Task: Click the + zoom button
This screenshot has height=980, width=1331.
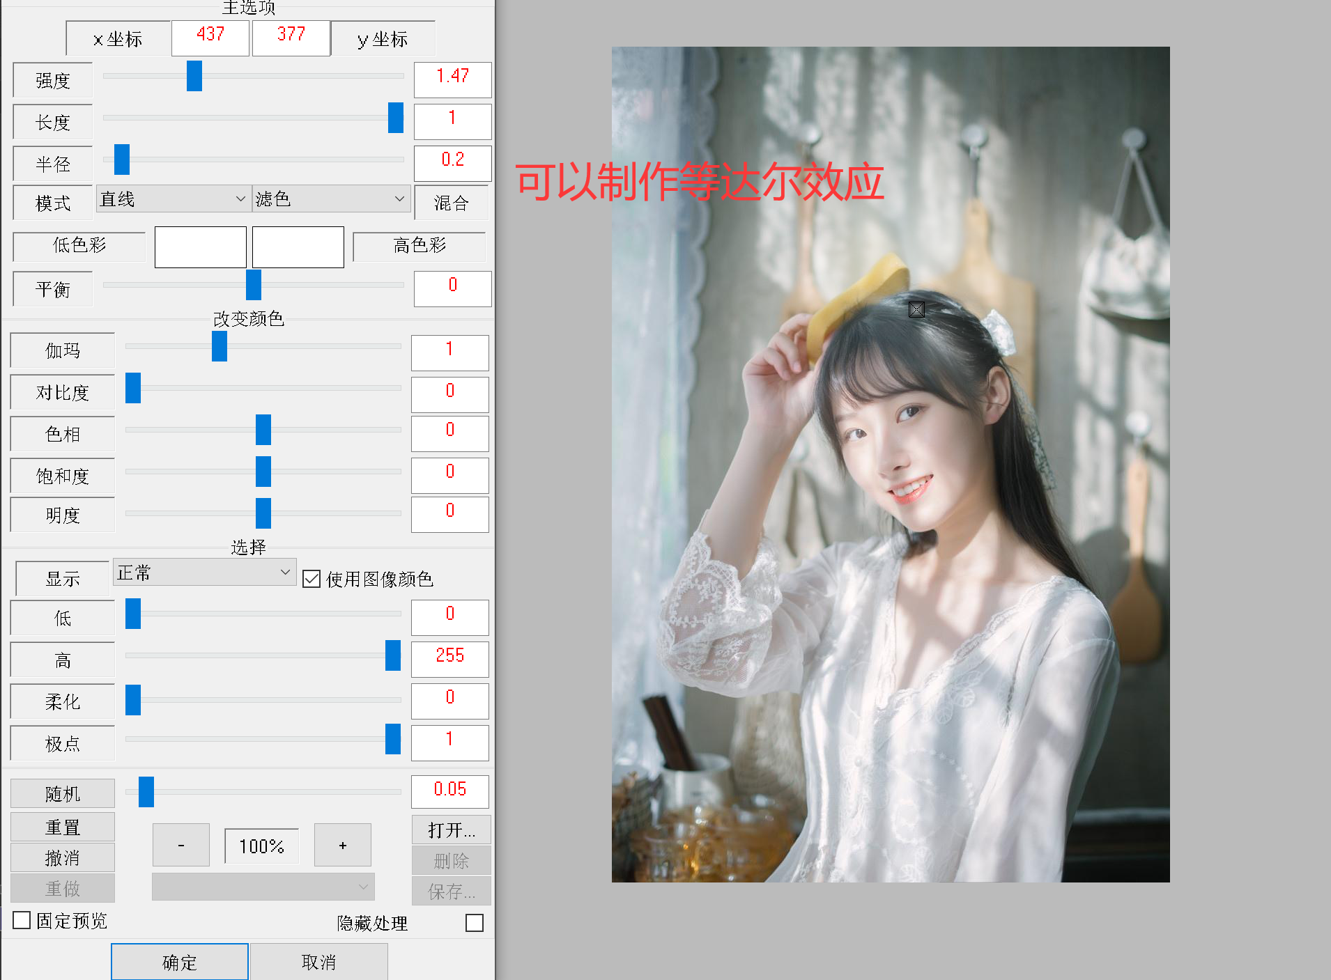Action: 342,845
